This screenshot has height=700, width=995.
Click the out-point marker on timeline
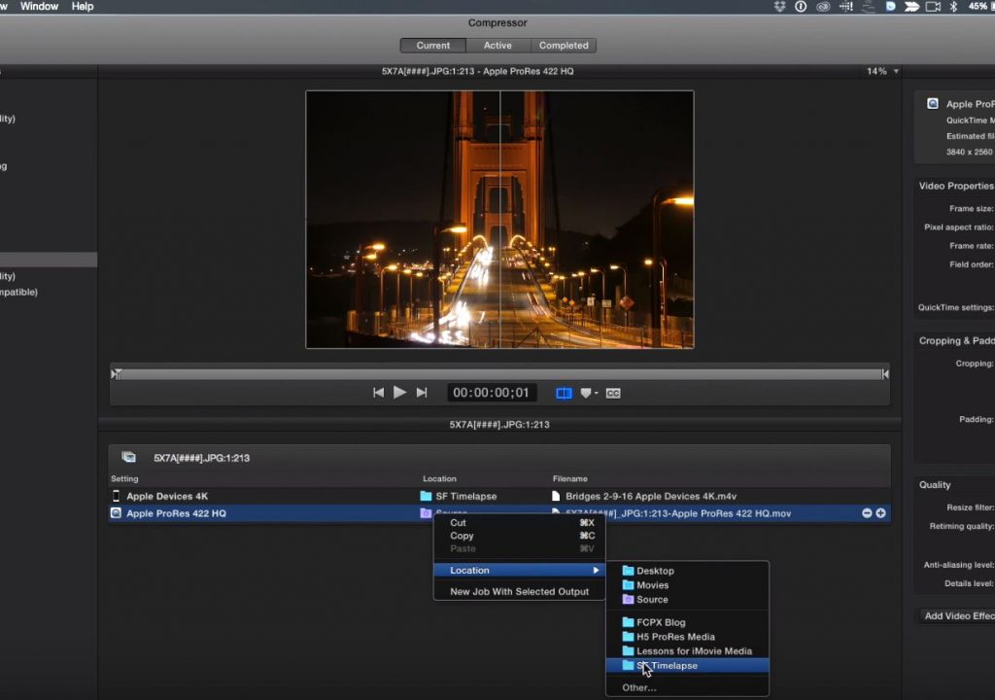pos(885,374)
